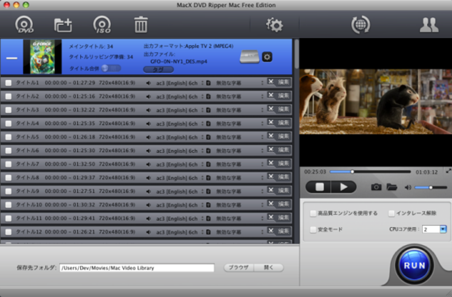Check the タイトル1 checkbox
Screen dimensions: 452x297
click(x=8, y=83)
